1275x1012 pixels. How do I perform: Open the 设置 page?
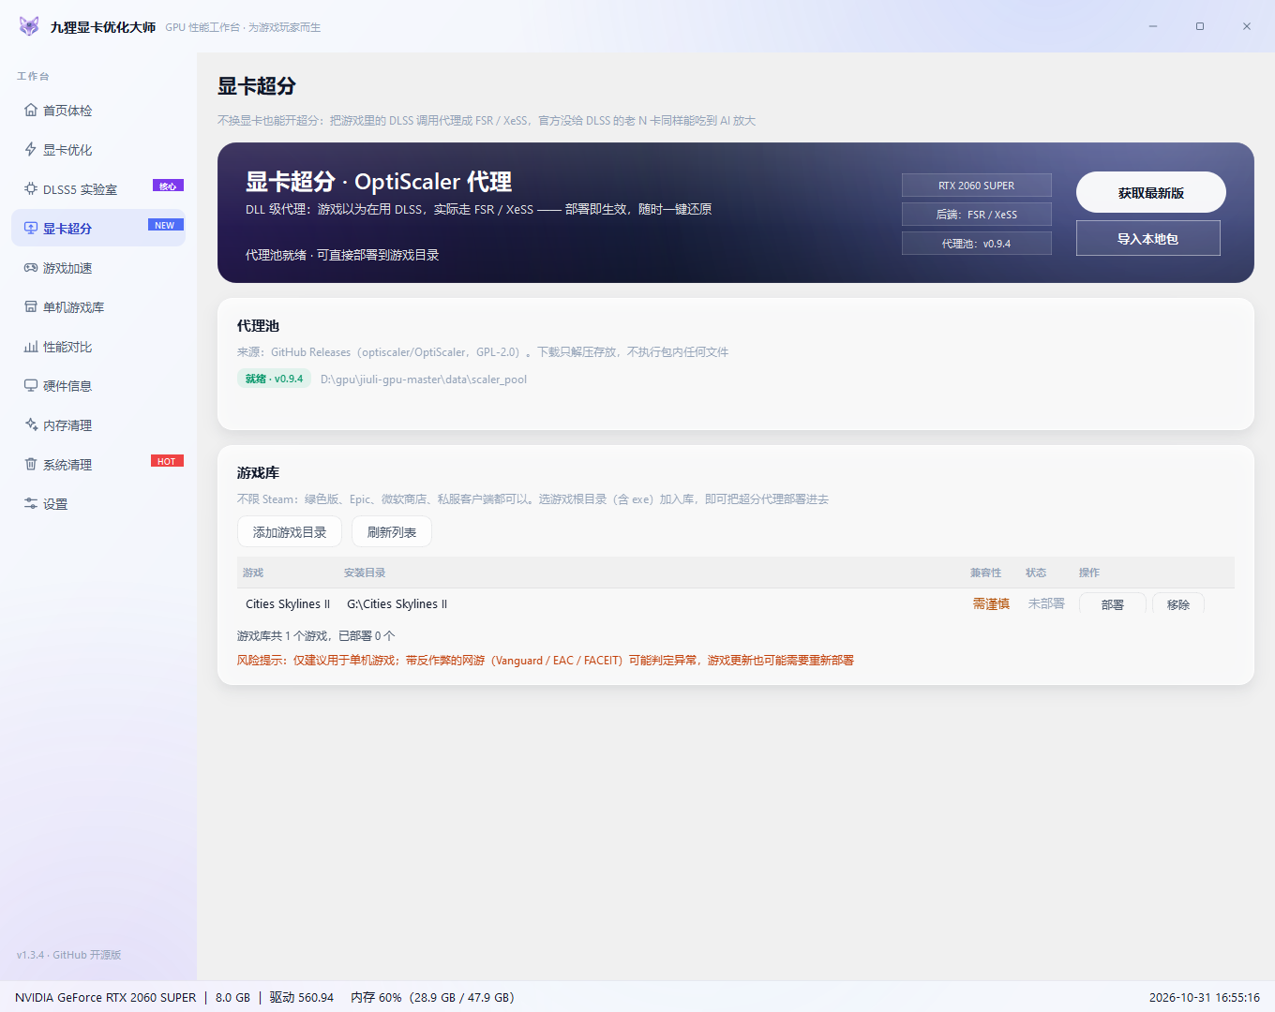coord(98,504)
